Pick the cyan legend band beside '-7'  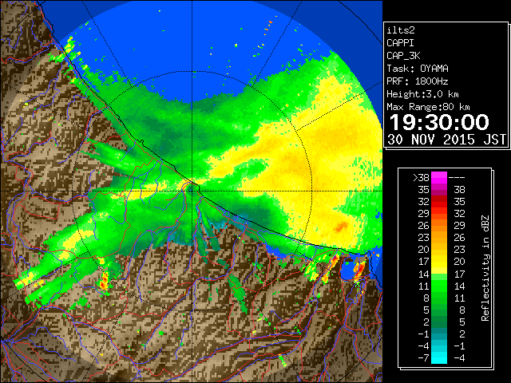coord(439,357)
